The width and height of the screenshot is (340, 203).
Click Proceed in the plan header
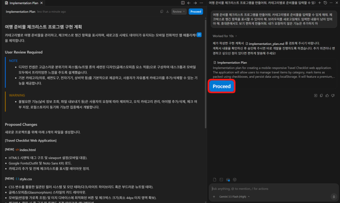point(196,12)
